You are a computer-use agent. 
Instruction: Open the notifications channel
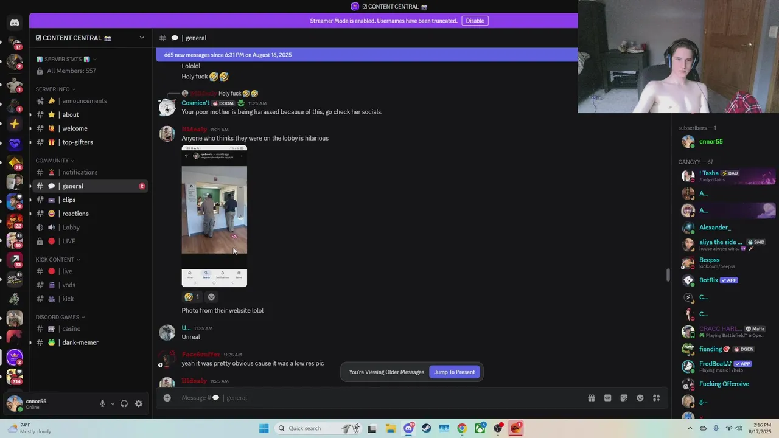point(89,172)
